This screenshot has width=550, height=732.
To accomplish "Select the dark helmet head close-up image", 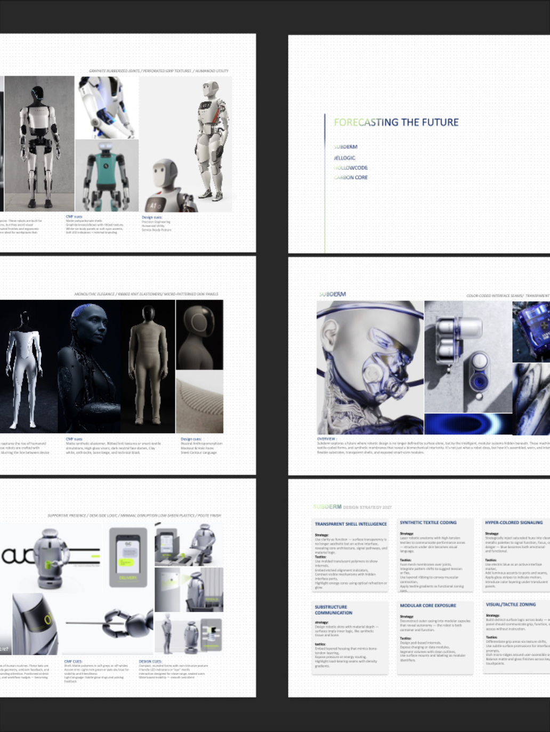I will (x=199, y=335).
